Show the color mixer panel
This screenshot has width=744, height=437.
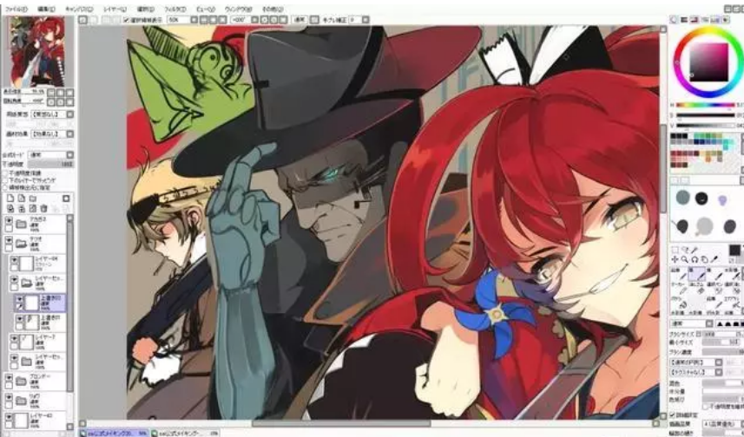[x=705, y=20]
